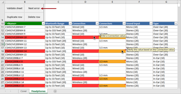
Task: Select red empty Connection cell in row 21
Action: point(85,61)
